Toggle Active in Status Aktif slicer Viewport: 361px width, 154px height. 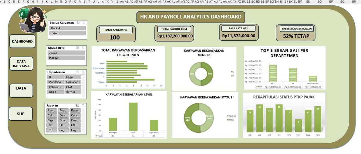pos(66,53)
